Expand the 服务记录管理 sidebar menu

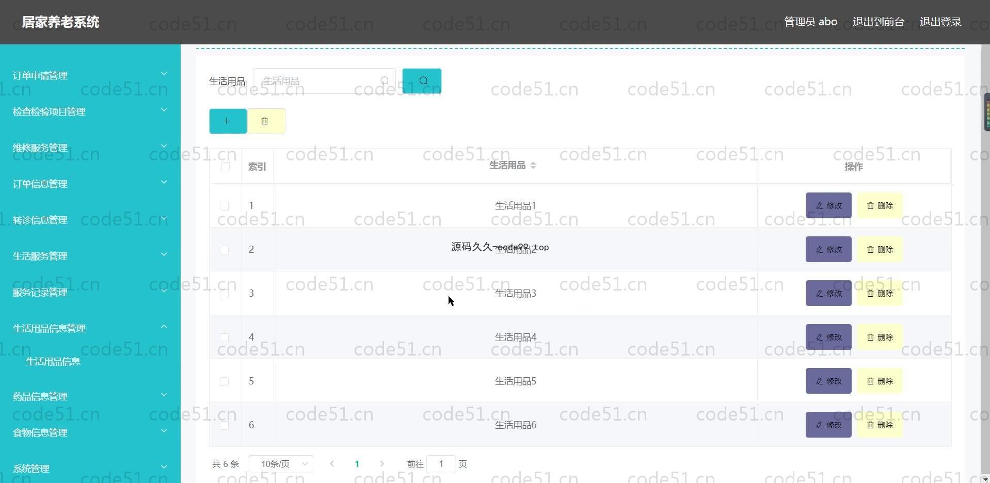coord(90,292)
